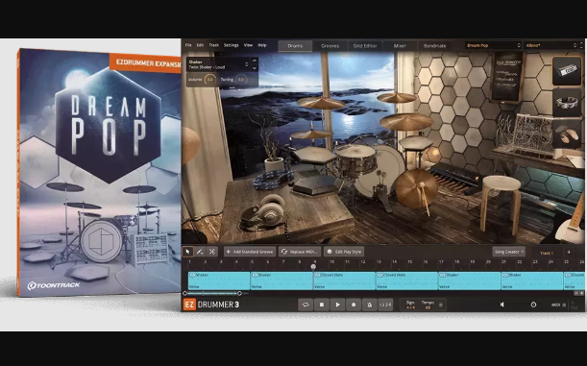The width and height of the screenshot is (587, 366).
Task: Click the Replace MIDI button
Action: pos(301,252)
